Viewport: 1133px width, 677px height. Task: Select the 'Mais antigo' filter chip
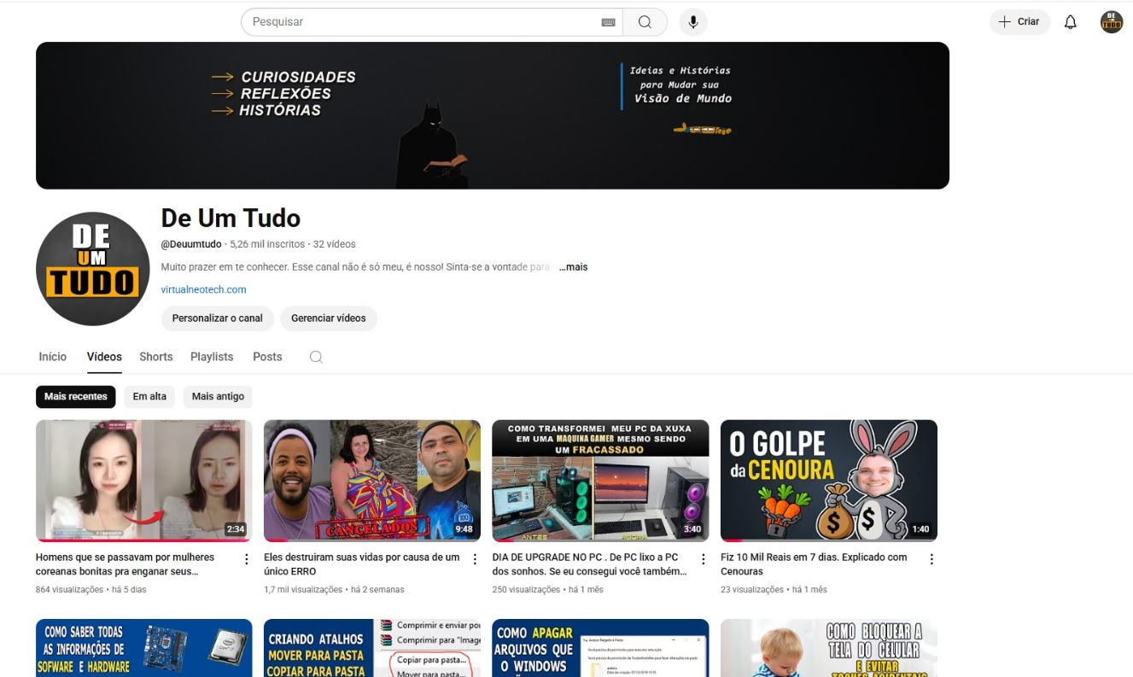click(218, 397)
